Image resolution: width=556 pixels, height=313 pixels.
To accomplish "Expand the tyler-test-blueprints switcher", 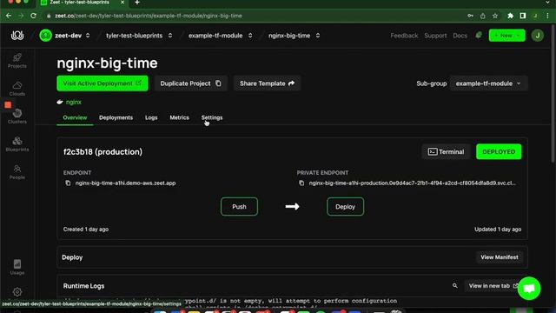I will coord(170,36).
